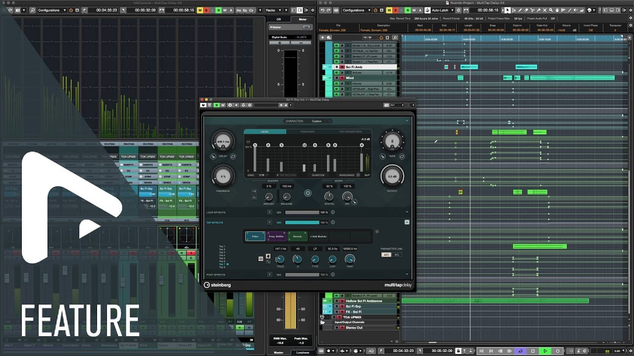Switch to the PANORAMA tab in plugin
Image resolution: width=634 pixels, height=356 pixels.
308,132
